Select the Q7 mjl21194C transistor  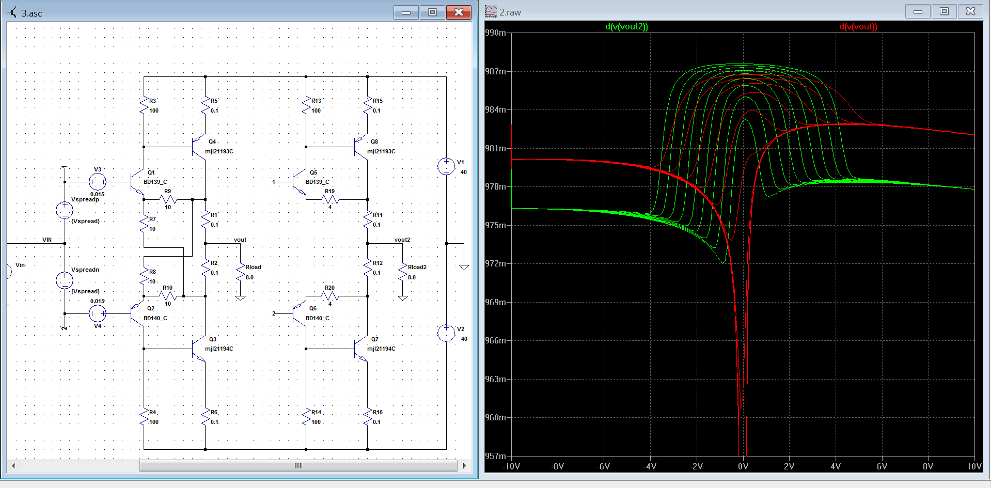[x=361, y=349]
